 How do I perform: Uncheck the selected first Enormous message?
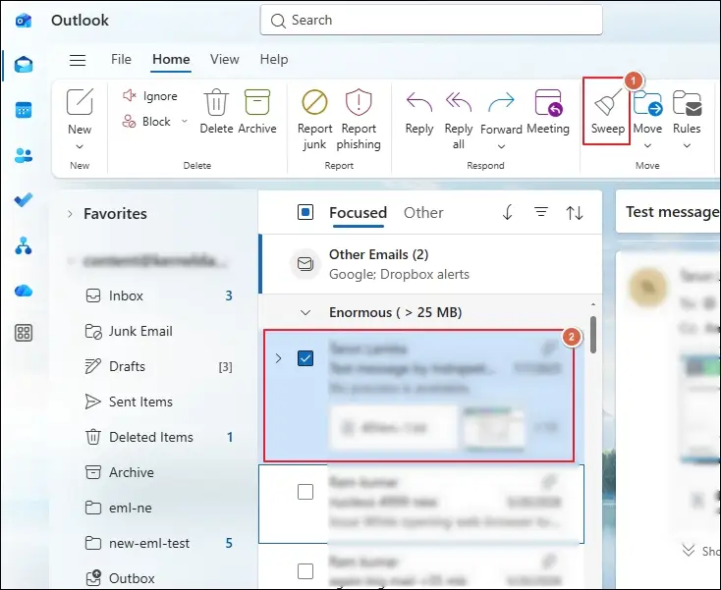point(305,358)
